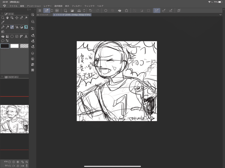This screenshot has height=168, width=225.
Task: Save the canvas with save icon
Action: coord(79,10)
